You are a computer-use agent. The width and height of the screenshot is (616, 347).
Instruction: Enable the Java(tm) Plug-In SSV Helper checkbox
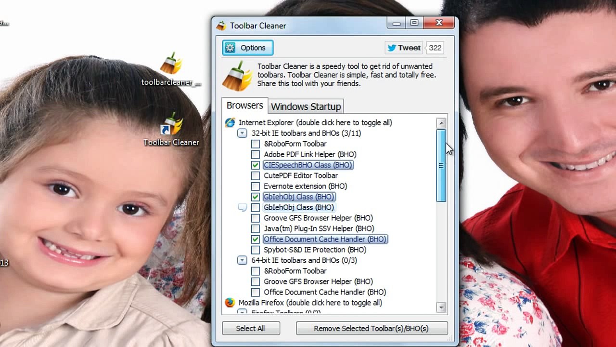[x=256, y=228]
